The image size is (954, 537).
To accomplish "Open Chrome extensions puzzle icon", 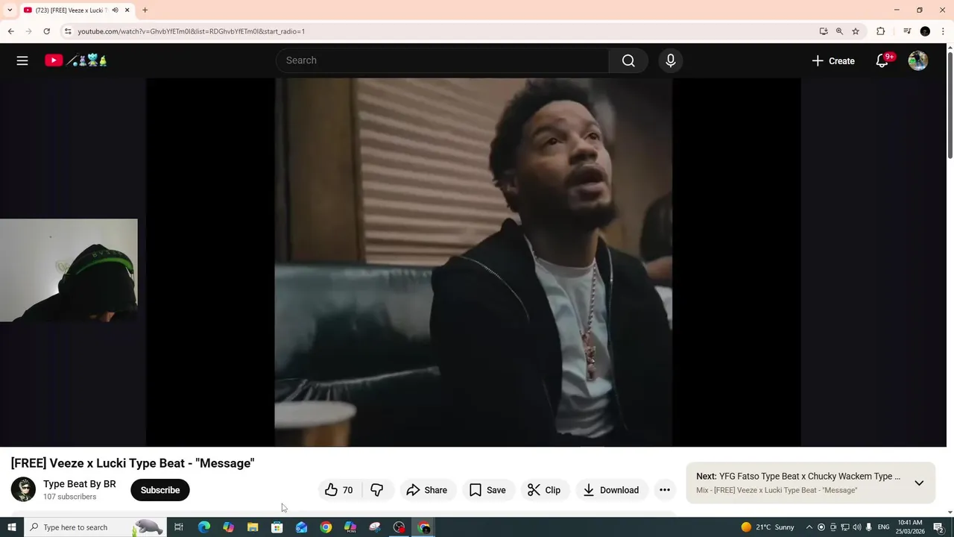I will tap(881, 31).
